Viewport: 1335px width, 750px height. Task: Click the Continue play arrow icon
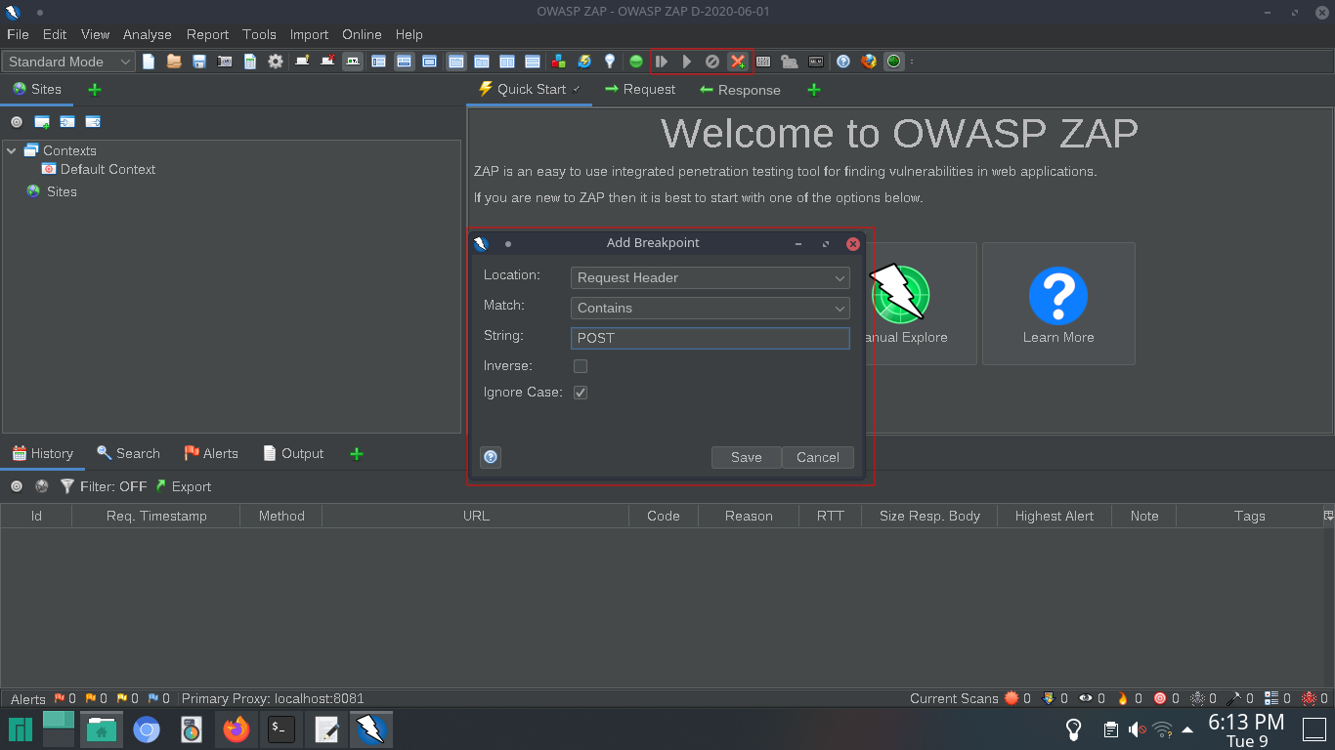(x=687, y=62)
